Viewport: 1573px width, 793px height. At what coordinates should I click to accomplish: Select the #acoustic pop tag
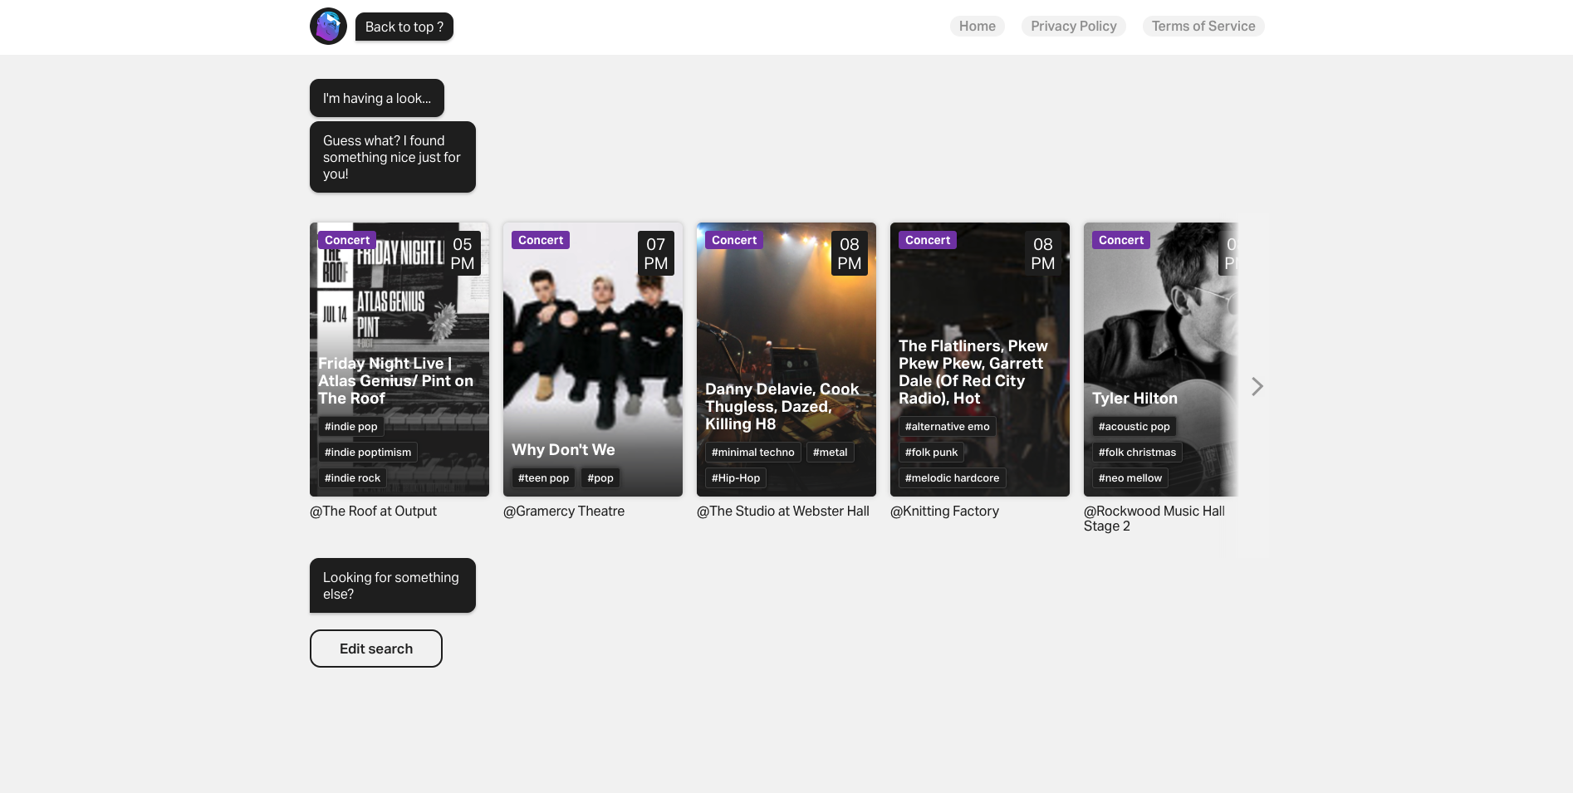1134,427
